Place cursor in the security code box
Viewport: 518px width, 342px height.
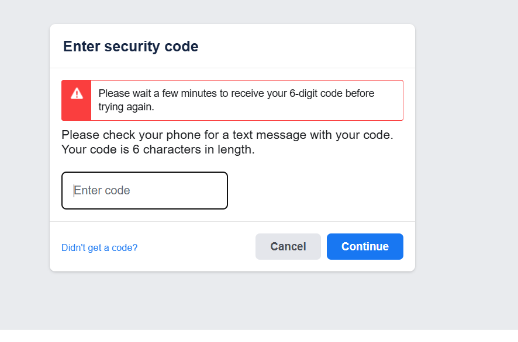point(144,190)
